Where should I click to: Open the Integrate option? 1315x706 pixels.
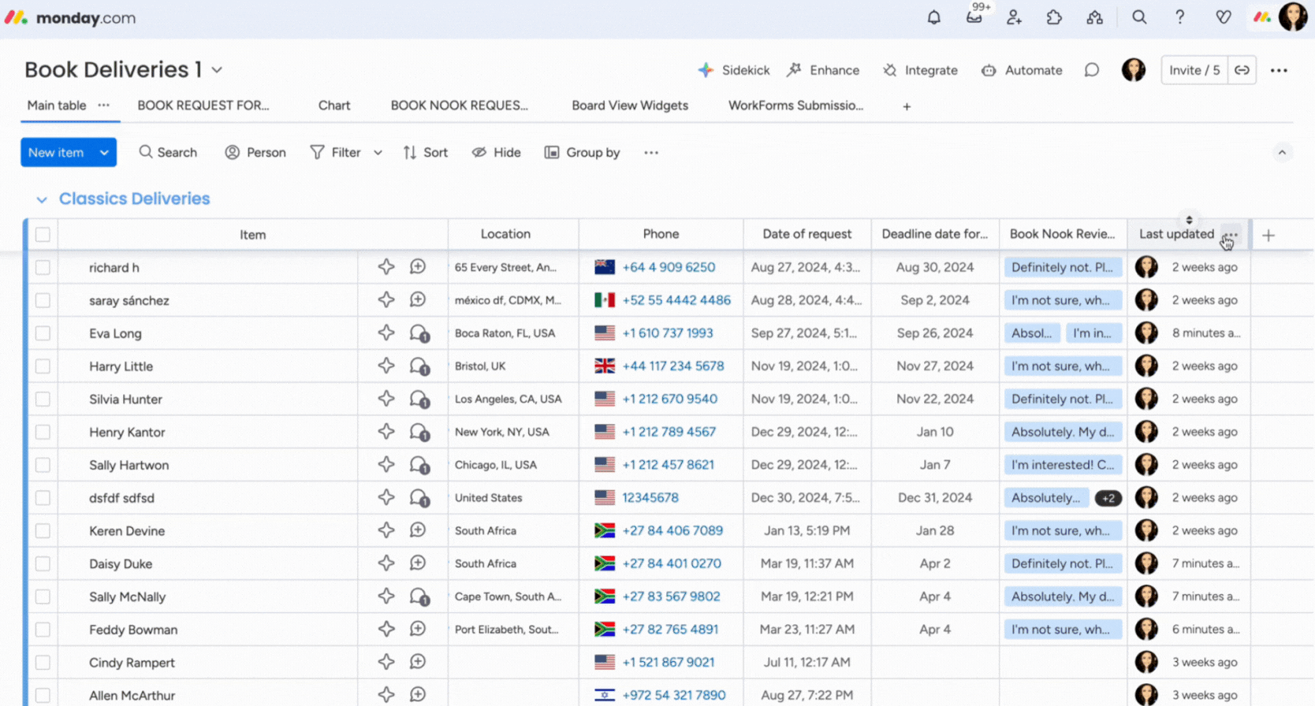coord(920,70)
